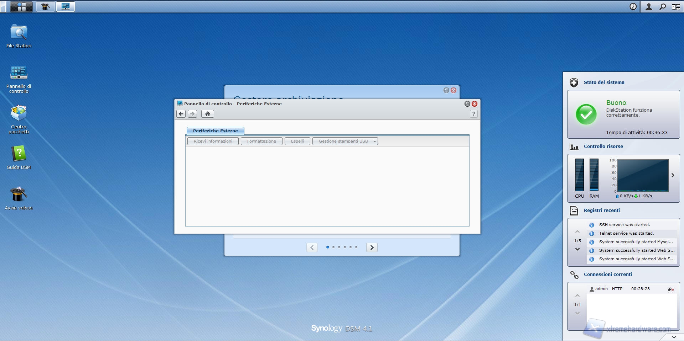Go to next wizard page arrow
The height and width of the screenshot is (341, 684).
[x=372, y=247]
